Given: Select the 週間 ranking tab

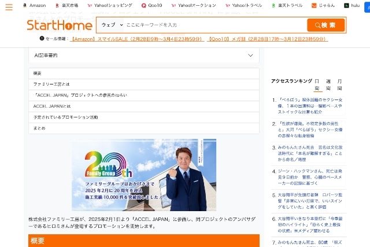Looking at the screenshot, I should click(x=328, y=84).
